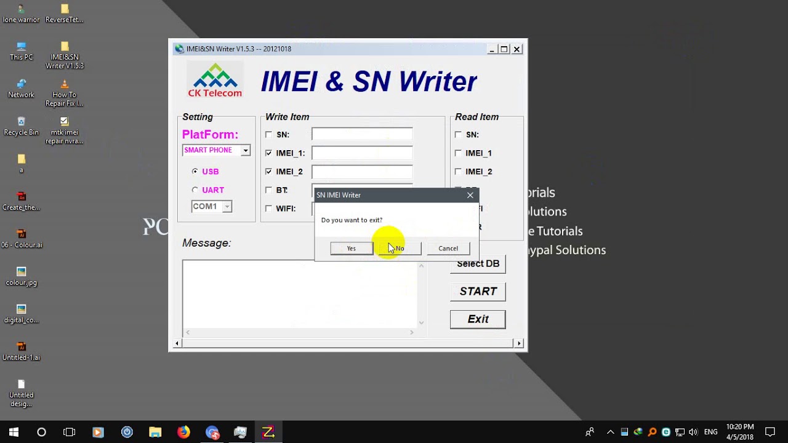Cancel the exit confirmation dialog

[x=448, y=249]
